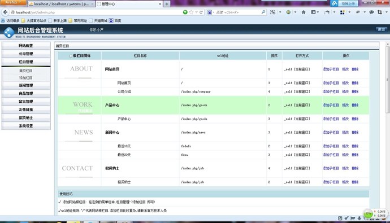Click the Baidu paw search engine icon
390x223 pixels.
coord(210,12)
